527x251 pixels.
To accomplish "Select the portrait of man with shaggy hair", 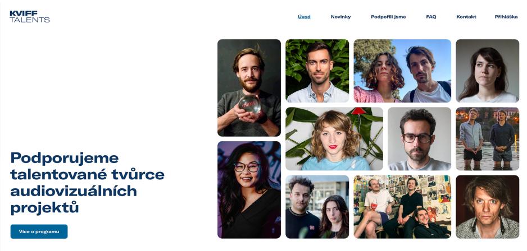I will [x=487, y=207].
